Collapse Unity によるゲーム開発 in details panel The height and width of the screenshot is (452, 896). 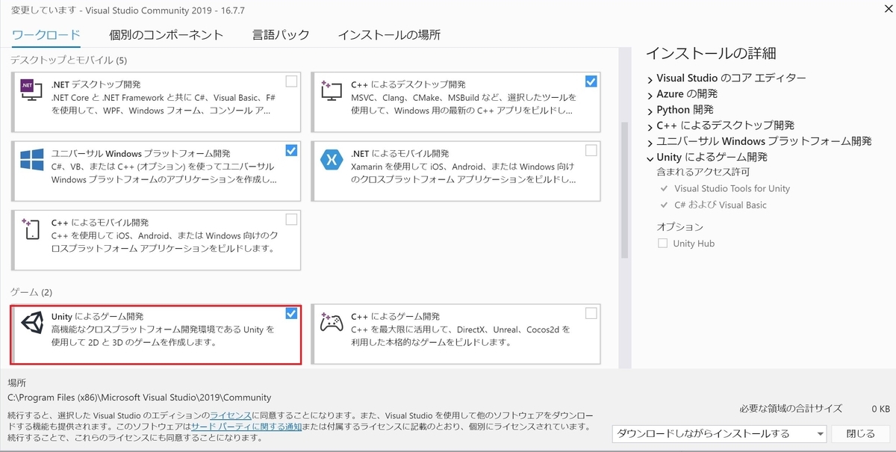(650, 158)
